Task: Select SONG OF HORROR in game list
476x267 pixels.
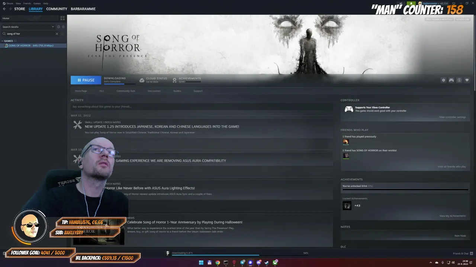Action: click(33, 46)
